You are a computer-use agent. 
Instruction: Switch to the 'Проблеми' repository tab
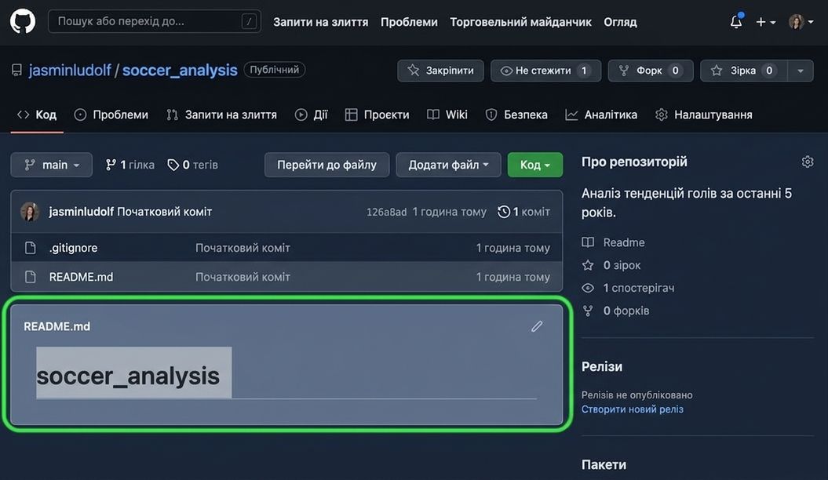111,115
